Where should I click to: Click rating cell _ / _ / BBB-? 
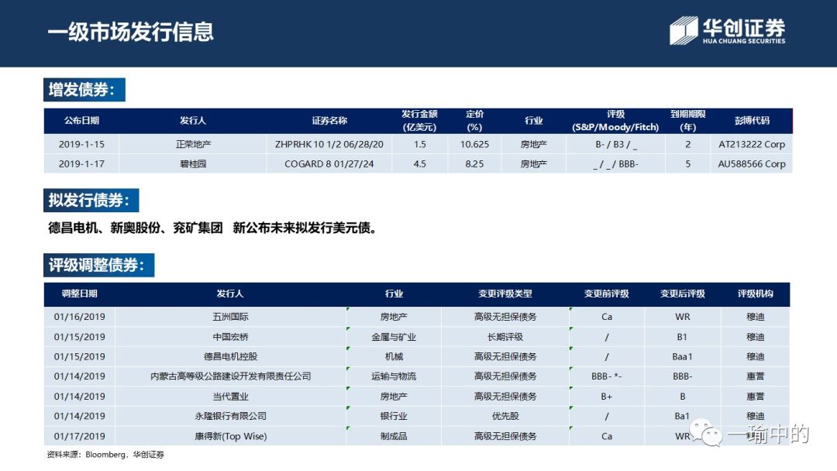(616, 163)
